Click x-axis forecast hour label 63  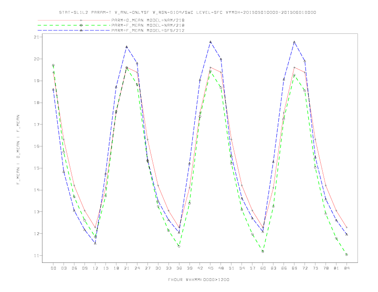coord(273,268)
